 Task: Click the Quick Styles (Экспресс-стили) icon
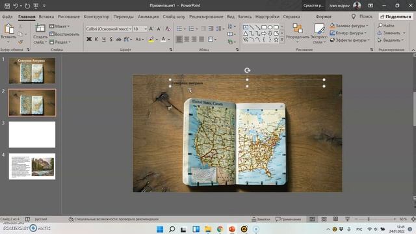pyautogui.click(x=319, y=29)
